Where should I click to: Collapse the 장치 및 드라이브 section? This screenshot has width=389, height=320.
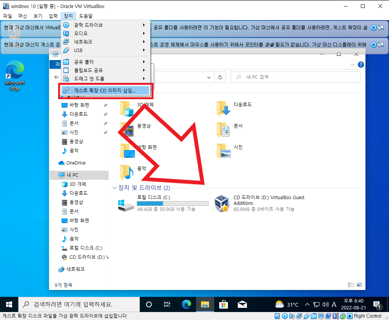(x=114, y=188)
